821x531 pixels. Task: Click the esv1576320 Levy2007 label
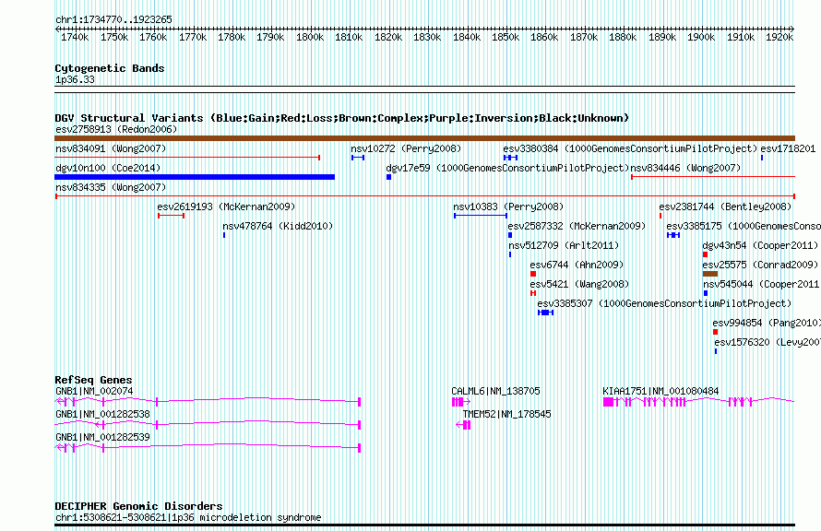[767, 342]
